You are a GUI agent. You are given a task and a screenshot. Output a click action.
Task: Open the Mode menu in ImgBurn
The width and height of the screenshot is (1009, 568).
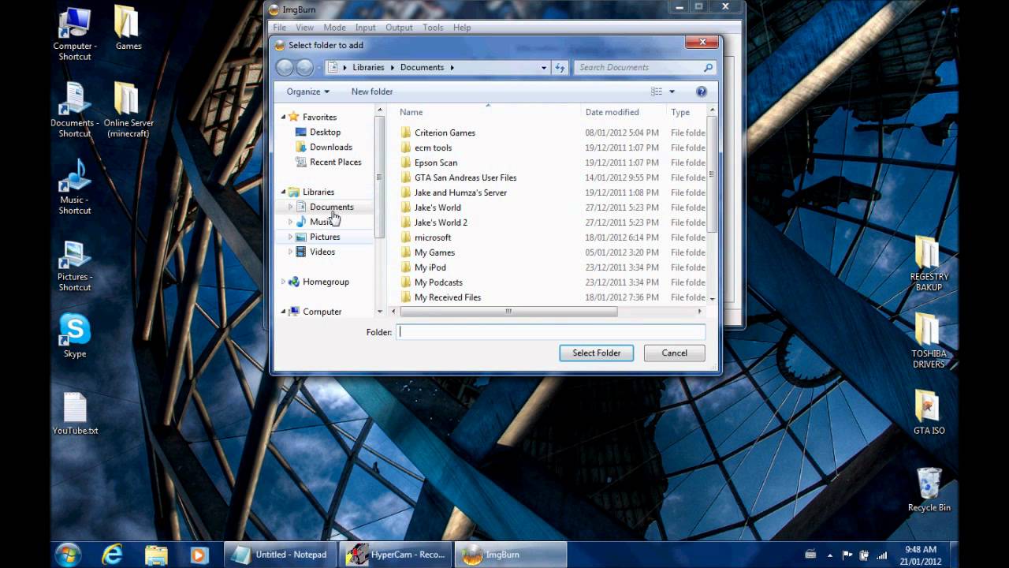click(x=334, y=28)
